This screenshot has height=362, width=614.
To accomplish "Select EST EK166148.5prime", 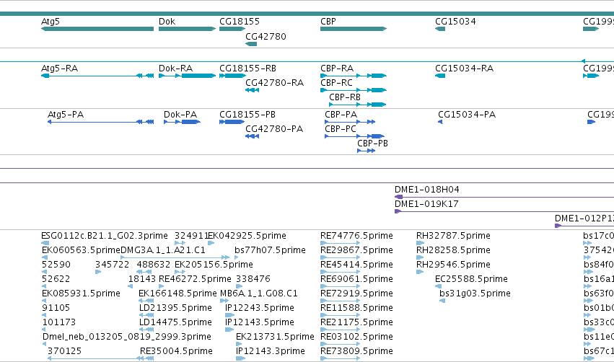I will 146,301.
